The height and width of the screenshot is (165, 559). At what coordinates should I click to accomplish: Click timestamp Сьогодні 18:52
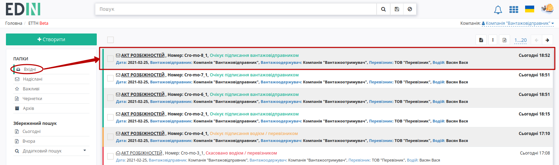(x=534, y=55)
